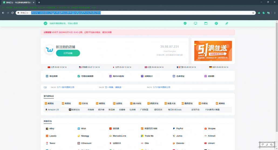Open the browser three-dot menu
Image resolution: width=278 pixels, height=150 pixels.
[x=275, y=13]
